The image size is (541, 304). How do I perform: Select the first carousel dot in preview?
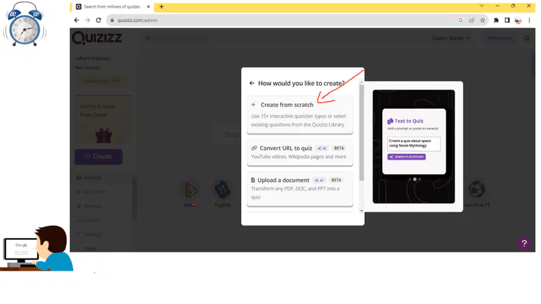coord(410,179)
